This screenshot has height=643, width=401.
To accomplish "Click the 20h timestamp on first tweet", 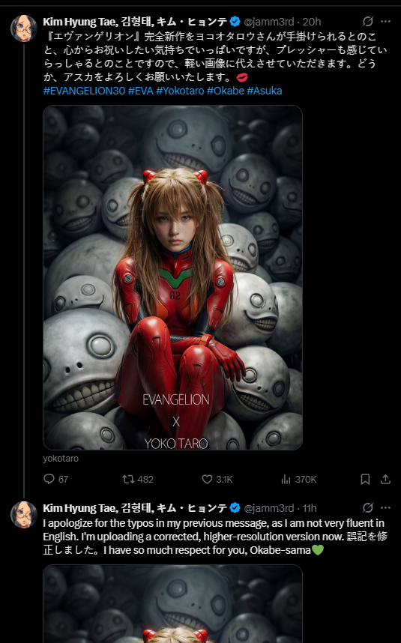I will pyautogui.click(x=312, y=22).
